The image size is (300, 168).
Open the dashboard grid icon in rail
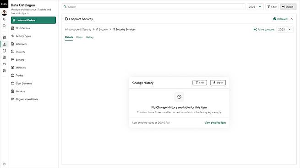[x=4, y=37]
